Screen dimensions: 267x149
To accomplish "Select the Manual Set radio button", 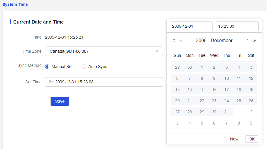I will 47,67.
